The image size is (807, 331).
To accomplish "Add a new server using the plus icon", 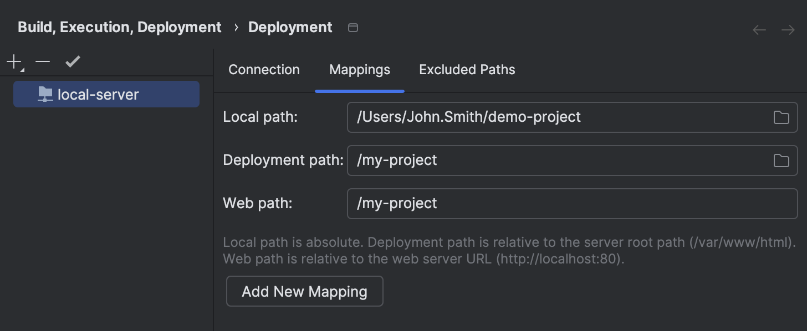I will pos(12,61).
